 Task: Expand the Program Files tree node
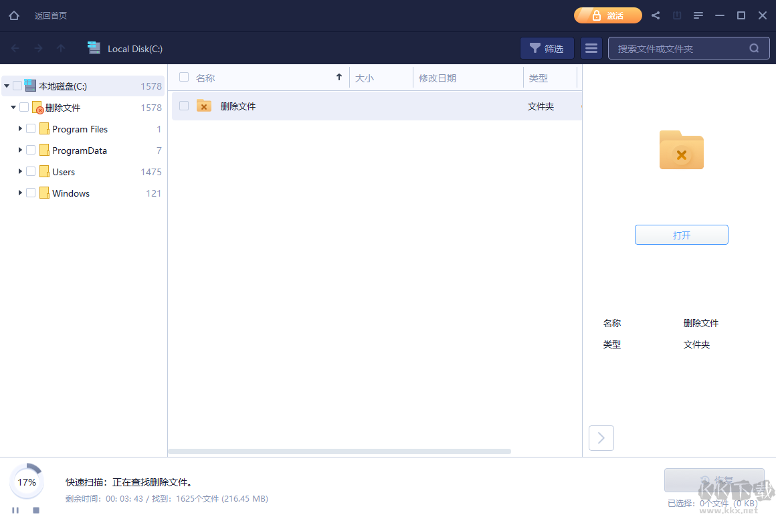(x=20, y=128)
